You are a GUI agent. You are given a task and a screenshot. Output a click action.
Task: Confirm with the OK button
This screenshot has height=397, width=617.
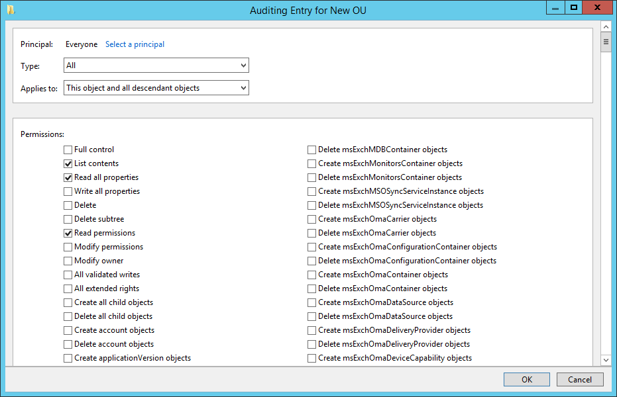tap(526, 379)
